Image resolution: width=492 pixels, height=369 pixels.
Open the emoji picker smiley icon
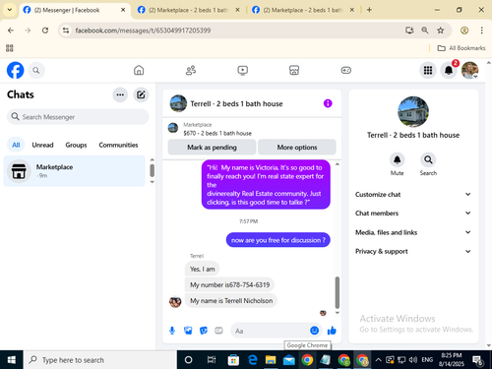point(314,331)
